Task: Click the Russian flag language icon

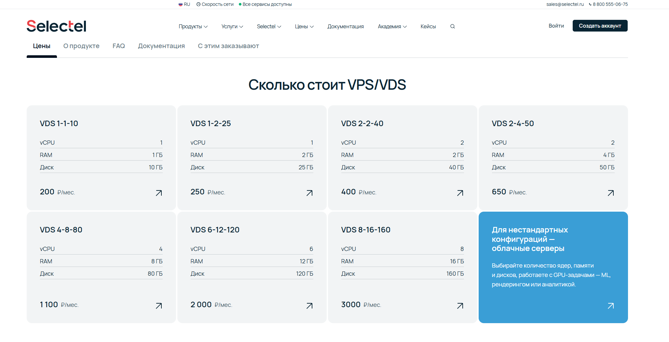Action: (181, 5)
